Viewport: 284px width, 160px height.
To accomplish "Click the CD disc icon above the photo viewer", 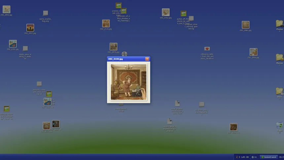I will coord(124,54).
